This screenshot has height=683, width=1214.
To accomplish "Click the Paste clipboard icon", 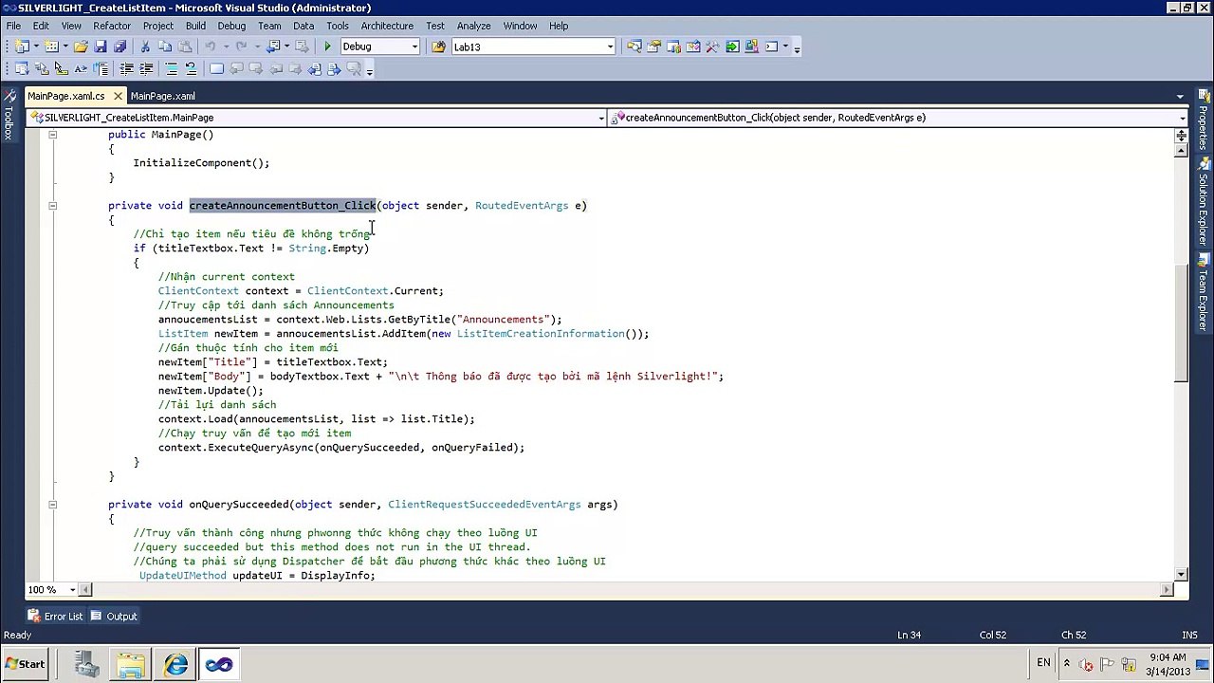I will [x=185, y=46].
